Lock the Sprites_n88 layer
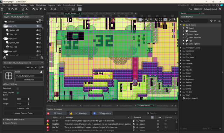The width and height of the screenshot is (224, 133). pos(40,43)
